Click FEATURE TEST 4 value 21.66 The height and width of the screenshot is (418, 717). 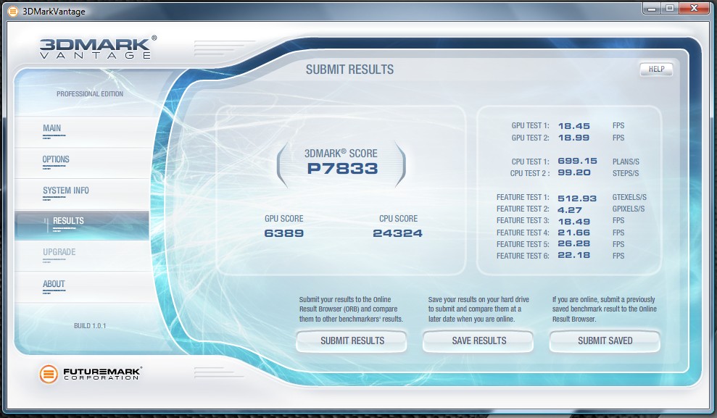click(574, 233)
